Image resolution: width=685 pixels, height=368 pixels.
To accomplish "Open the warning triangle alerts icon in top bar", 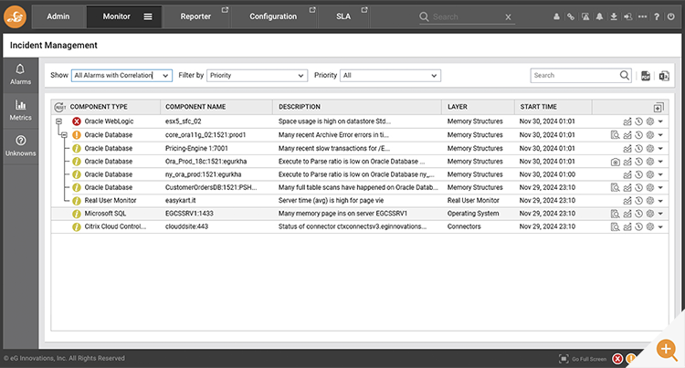I will (x=585, y=16).
